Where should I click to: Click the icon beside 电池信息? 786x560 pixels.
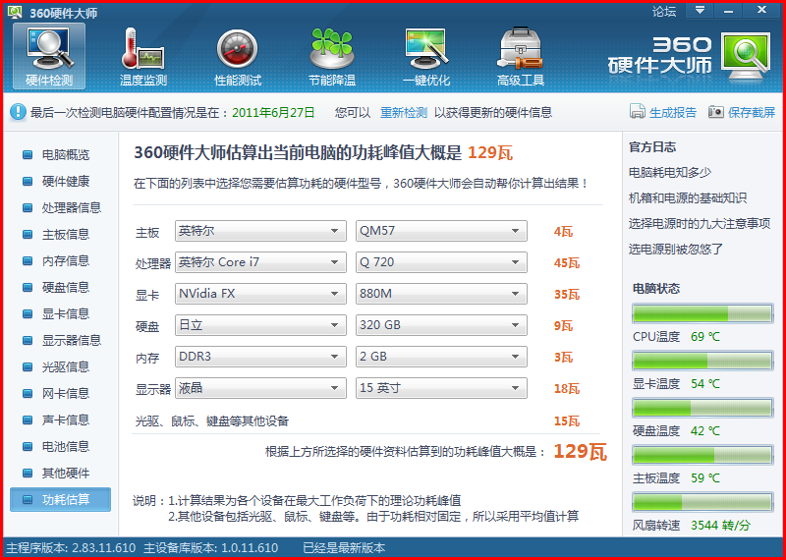(x=28, y=447)
